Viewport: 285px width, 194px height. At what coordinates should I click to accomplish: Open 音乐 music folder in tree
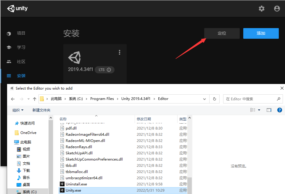tap(26, 178)
